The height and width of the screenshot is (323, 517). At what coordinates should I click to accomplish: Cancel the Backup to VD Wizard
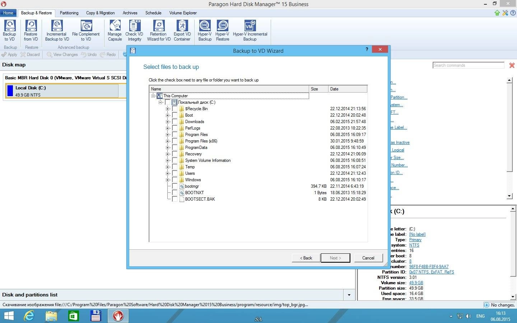coord(368,258)
